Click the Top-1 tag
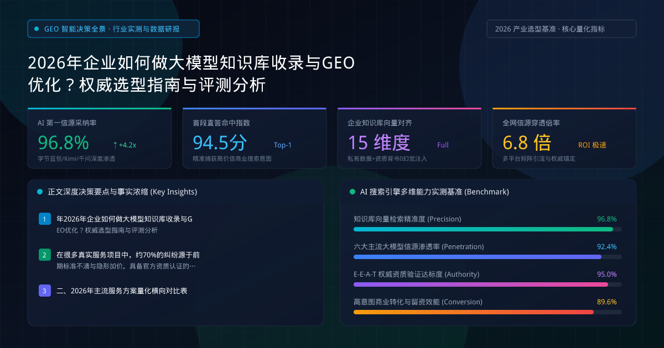Image resolution: width=664 pixels, height=348 pixels. pos(283,145)
